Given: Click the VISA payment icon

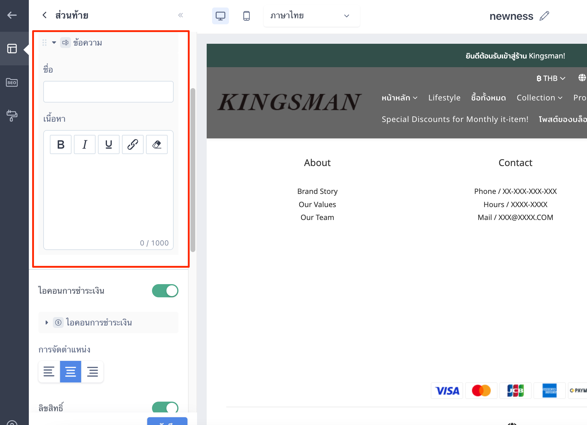Looking at the screenshot, I should (447, 391).
